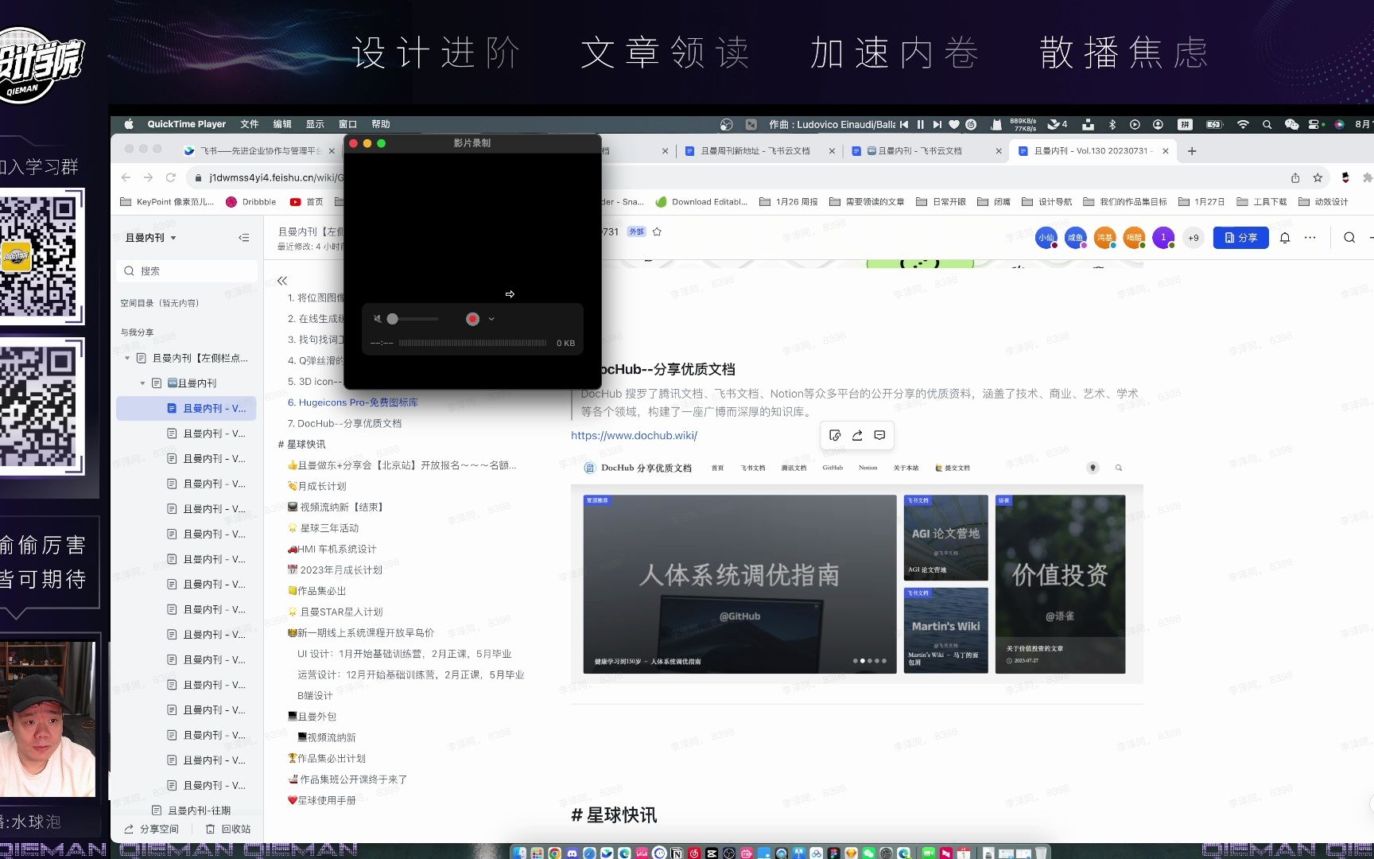
Task: Open 分享空间 at sidebar bottom
Action: coord(151,829)
